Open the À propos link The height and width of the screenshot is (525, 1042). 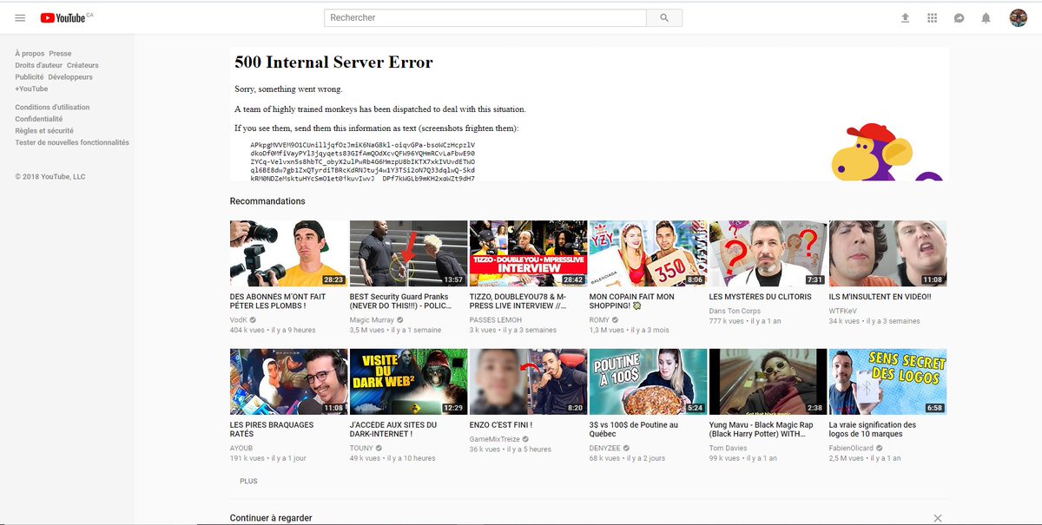30,54
